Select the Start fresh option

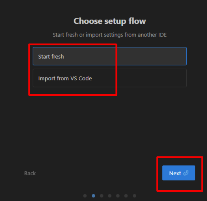[110, 56]
